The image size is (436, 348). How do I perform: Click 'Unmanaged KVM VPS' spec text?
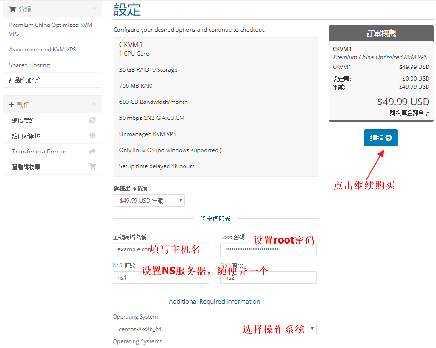coord(148,134)
